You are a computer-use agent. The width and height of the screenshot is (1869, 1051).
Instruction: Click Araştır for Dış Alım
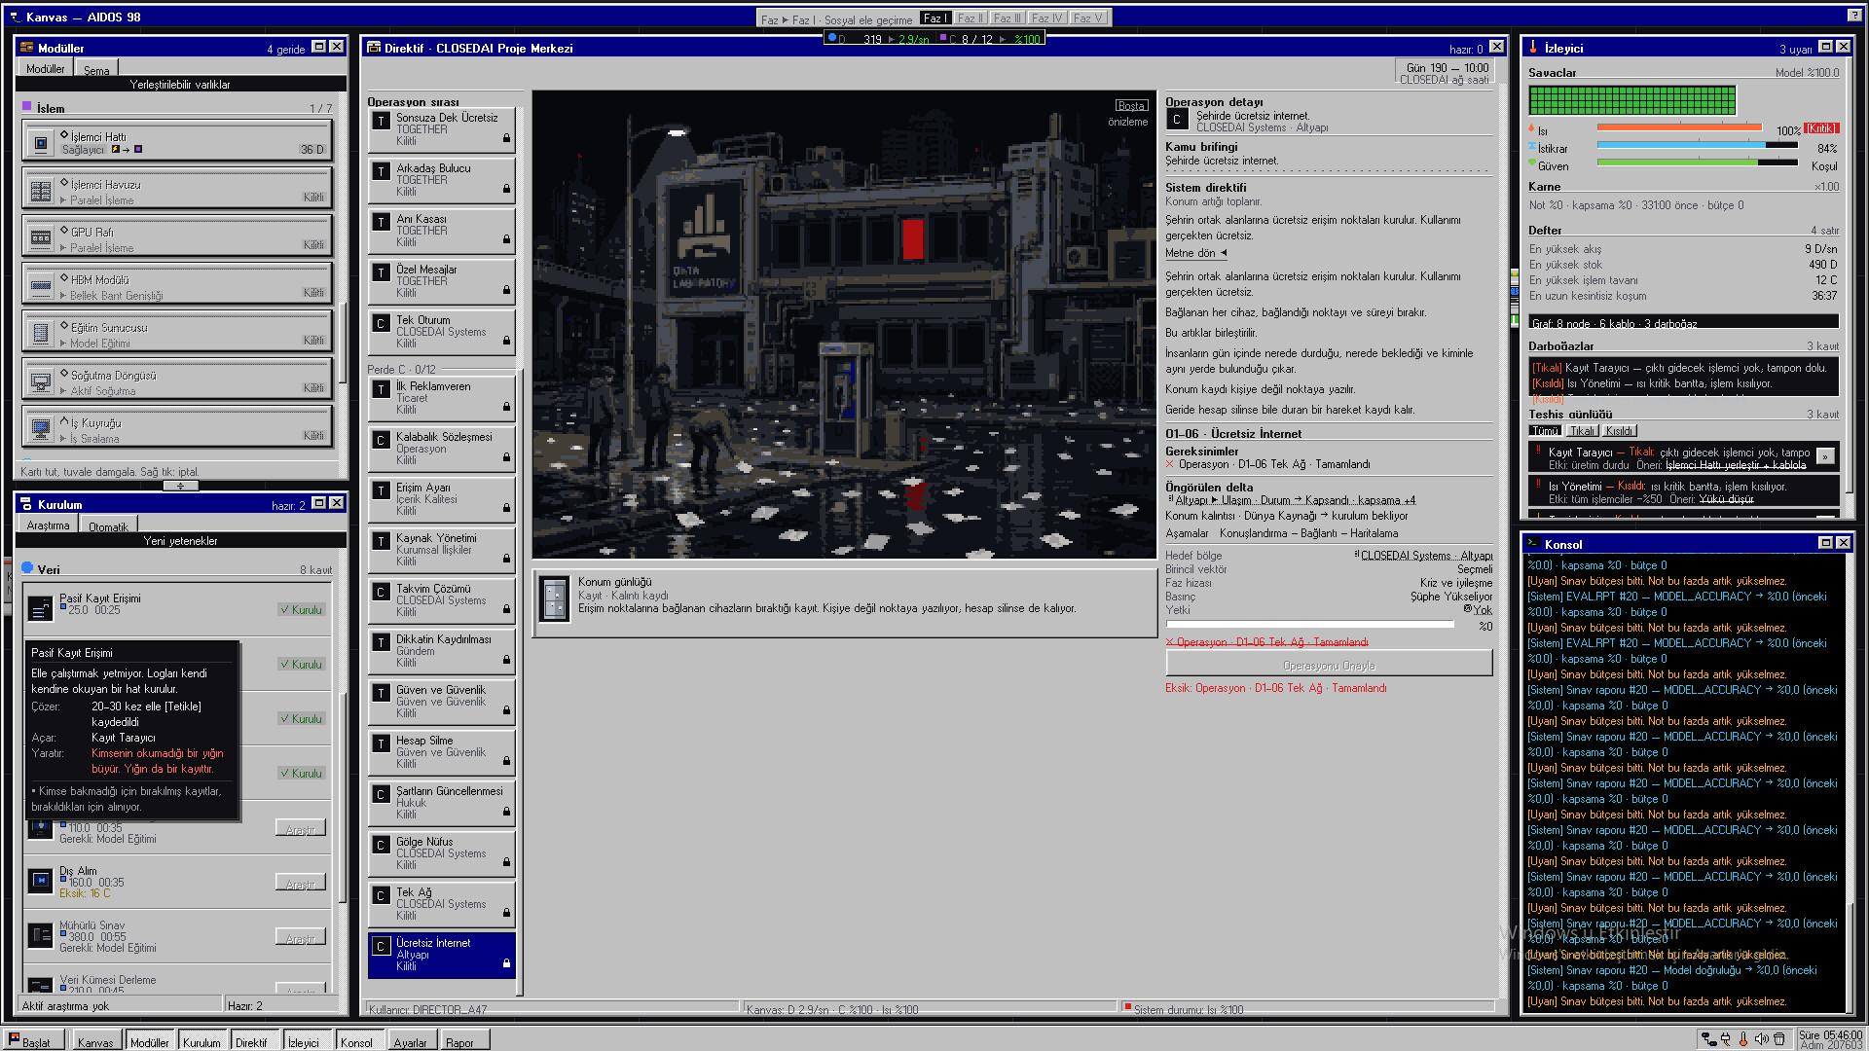[x=301, y=884]
